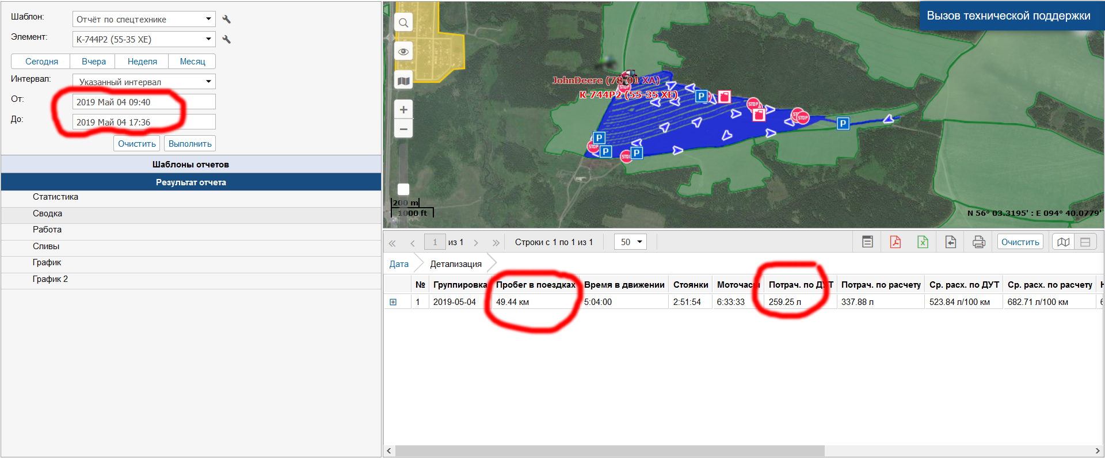Export report to Excel
Viewport: 1105px width, 458px height.
tap(923, 242)
